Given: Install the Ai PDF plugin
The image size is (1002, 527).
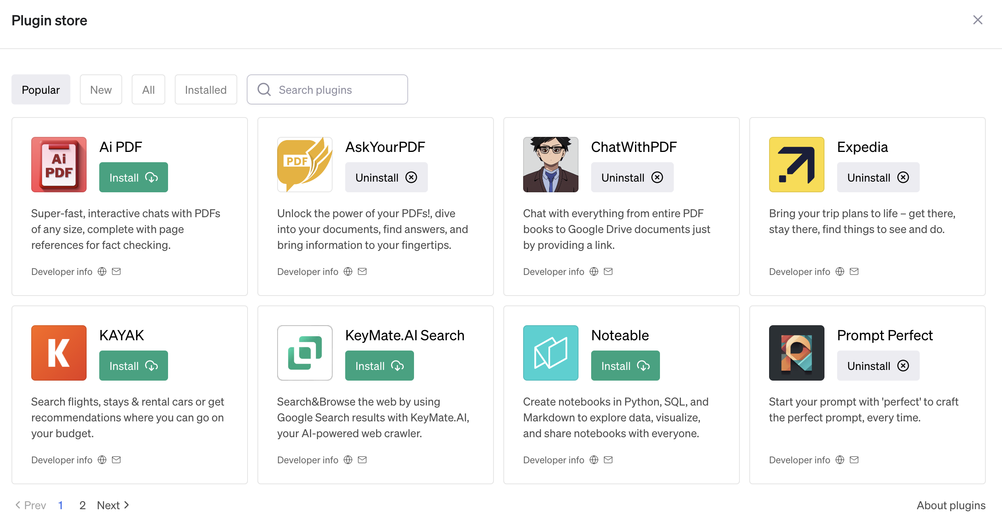Looking at the screenshot, I should pyautogui.click(x=134, y=177).
